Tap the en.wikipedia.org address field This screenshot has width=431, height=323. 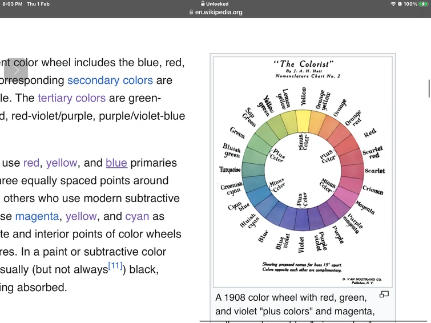(x=219, y=12)
